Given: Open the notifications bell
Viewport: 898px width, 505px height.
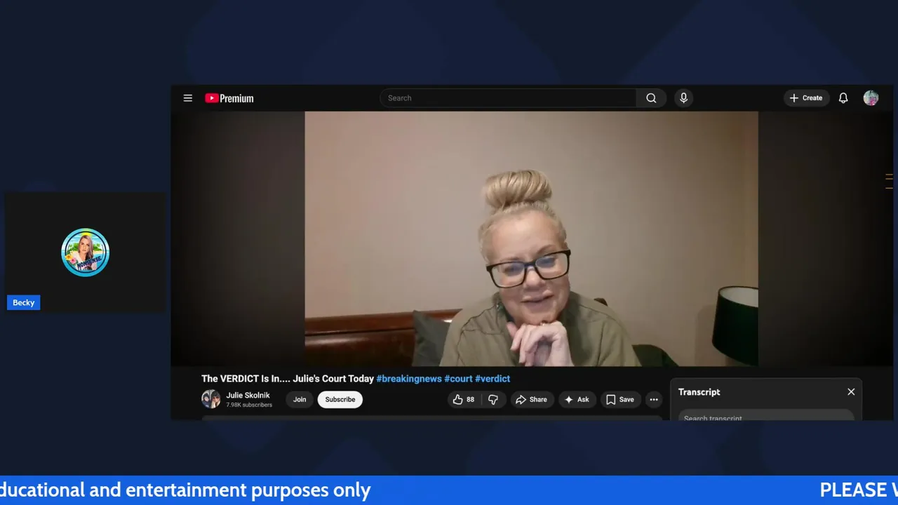Looking at the screenshot, I should 843,98.
